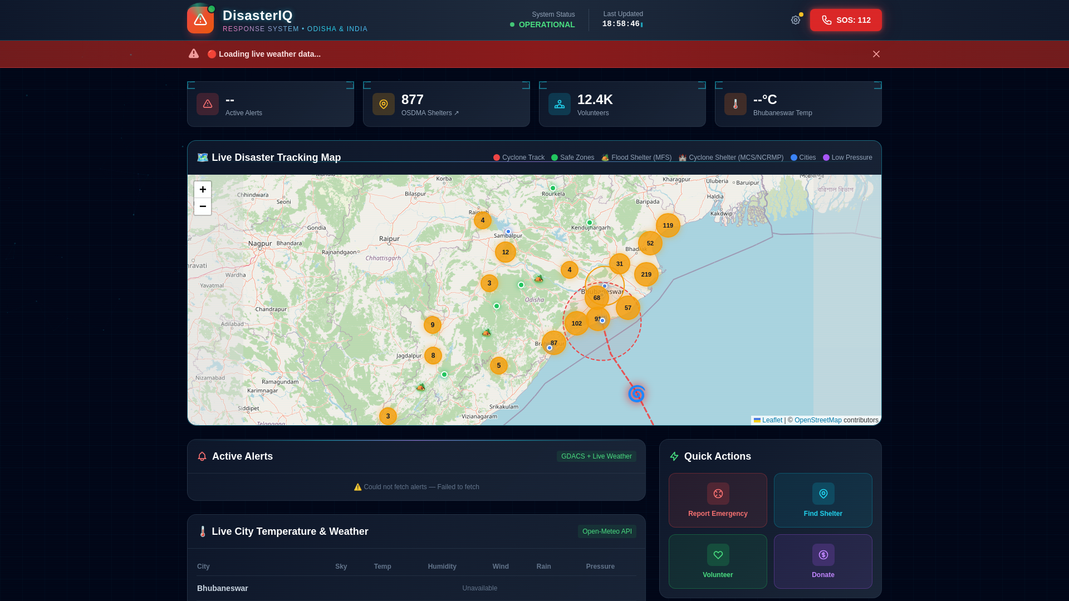Viewport: 1069px width, 601px height.
Task: Click the Pressure column header
Action: click(600, 566)
